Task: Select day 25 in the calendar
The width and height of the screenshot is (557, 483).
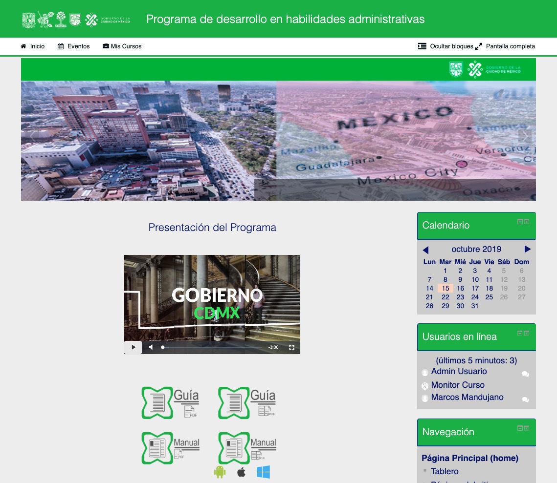Action: 489,297
